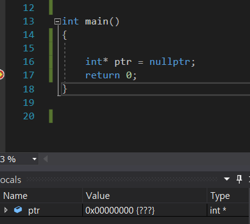This screenshot has height=224, width=250.
Task: Click the Value column header
Action: [145, 196]
